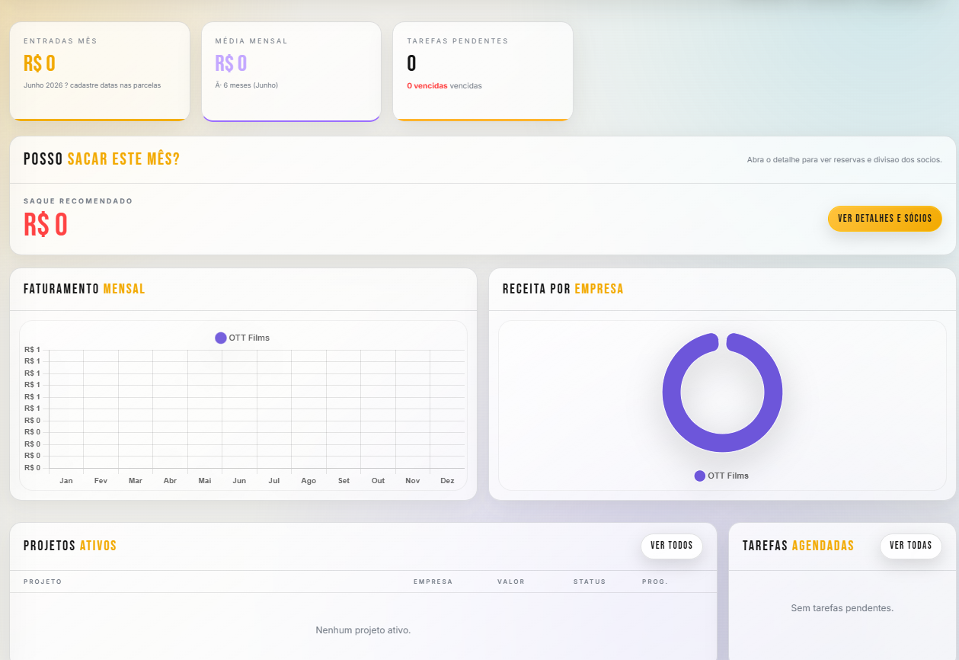Click the Projeto column header
Image resolution: width=959 pixels, height=660 pixels.
click(x=43, y=582)
